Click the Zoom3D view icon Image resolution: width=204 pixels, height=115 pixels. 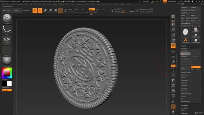[x=173, y=86]
